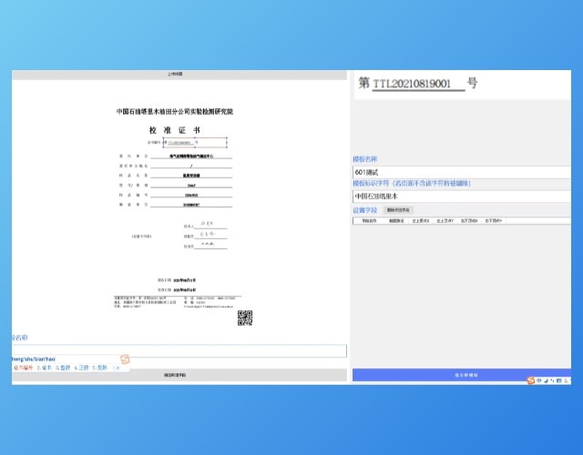This screenshot has width=583, height=455.
Task: Pick the third pinyin candidate
Action: [x=63, y=368]
